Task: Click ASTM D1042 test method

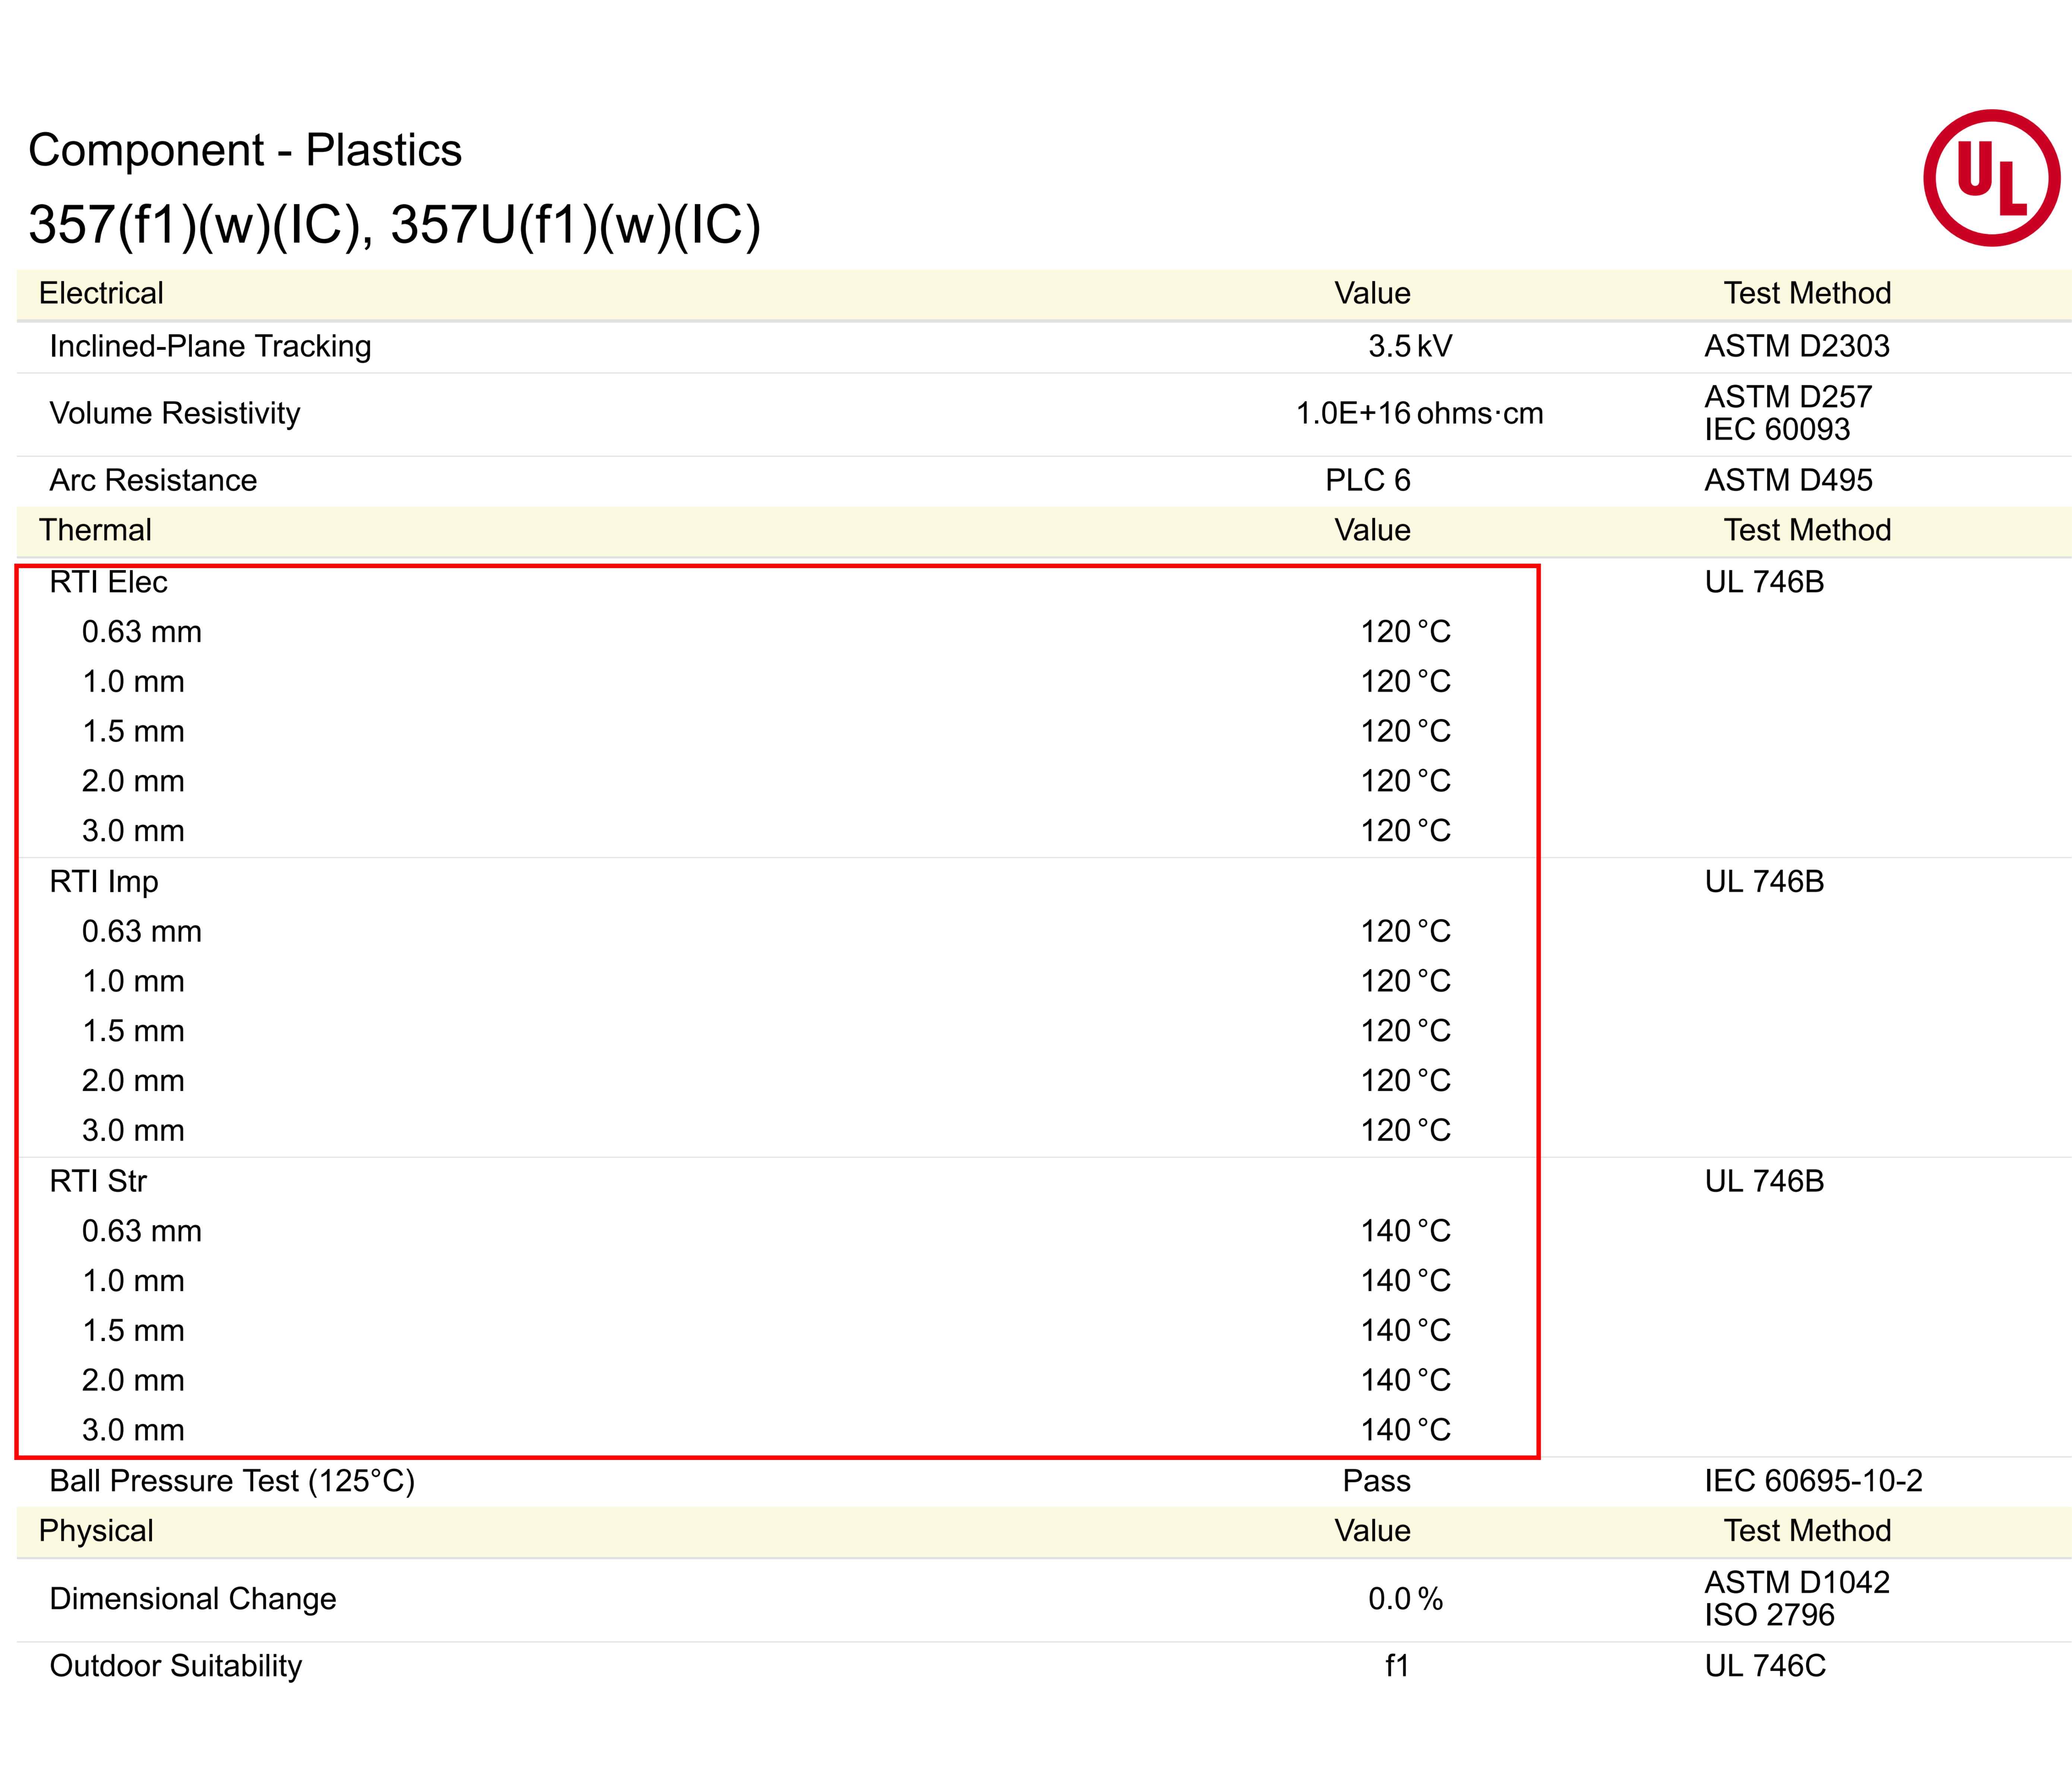Action: tap(1797, 1583)
